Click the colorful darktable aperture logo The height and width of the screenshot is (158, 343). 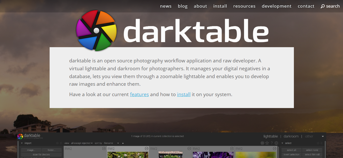pyautogui.click(x=96, y=30)
